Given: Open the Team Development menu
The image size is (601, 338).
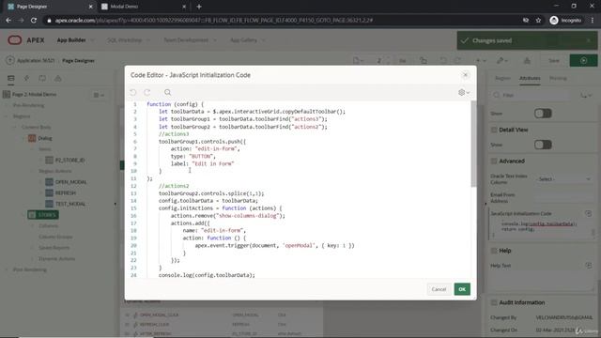Looking at the screenshot, I should 190,40.
